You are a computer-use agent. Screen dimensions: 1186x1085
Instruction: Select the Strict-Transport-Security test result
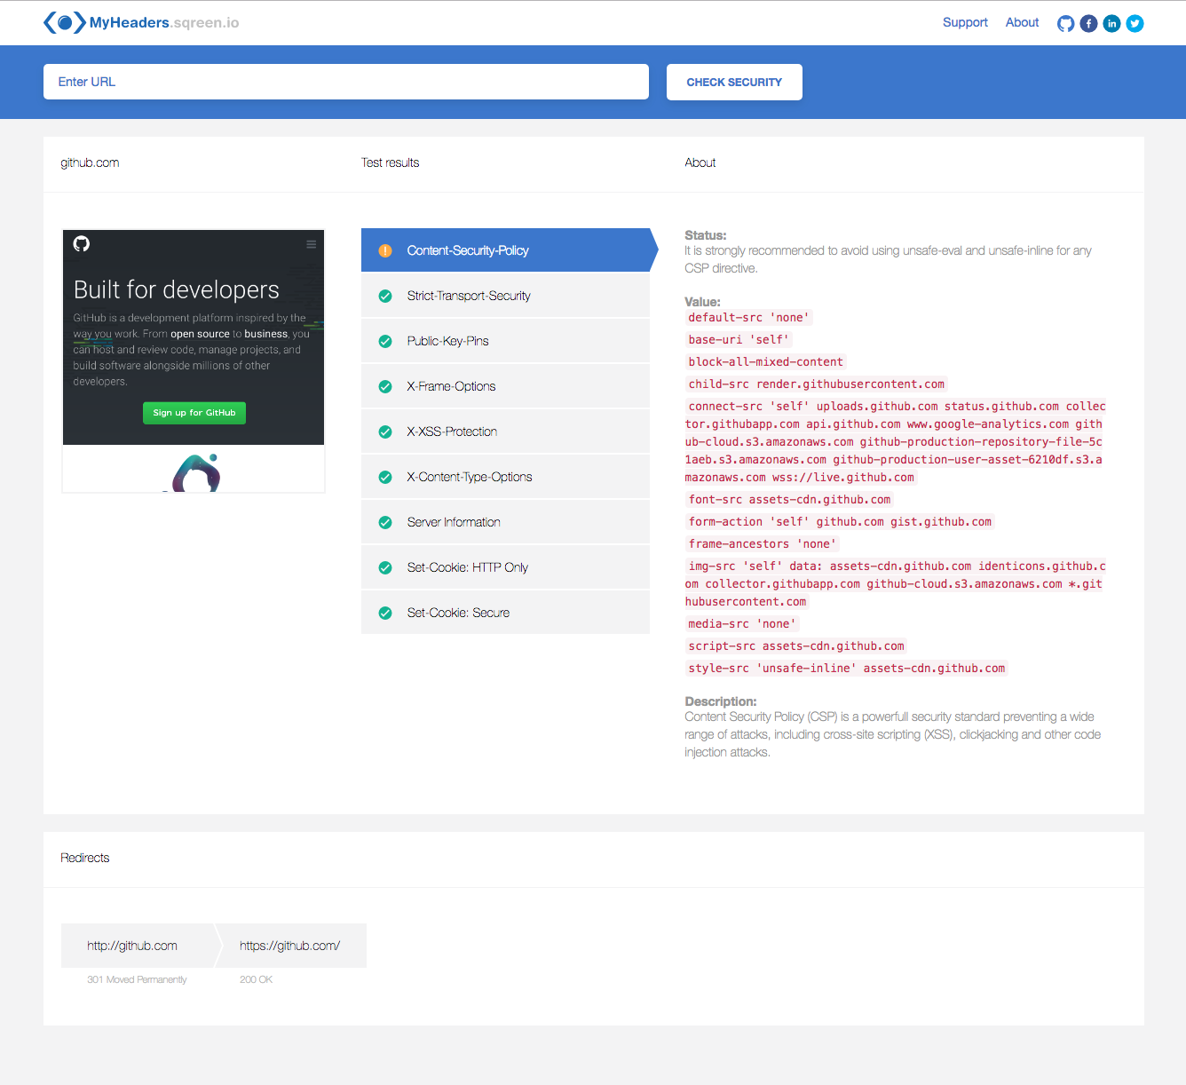pyautogui.click(x=505, y=296)
